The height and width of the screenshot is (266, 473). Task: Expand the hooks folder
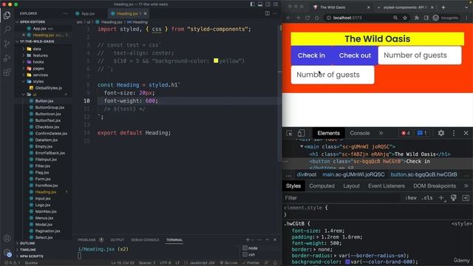point(38,62)
